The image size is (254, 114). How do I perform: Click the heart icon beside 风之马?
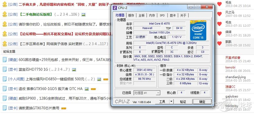(x=219, y=14)
